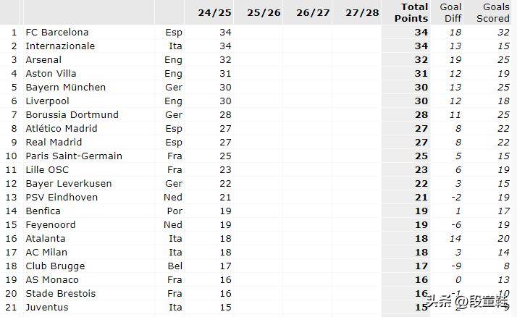The image size is (517, 317).
Task: Click the Atlético Madrid team name
Action: [62, 129]
